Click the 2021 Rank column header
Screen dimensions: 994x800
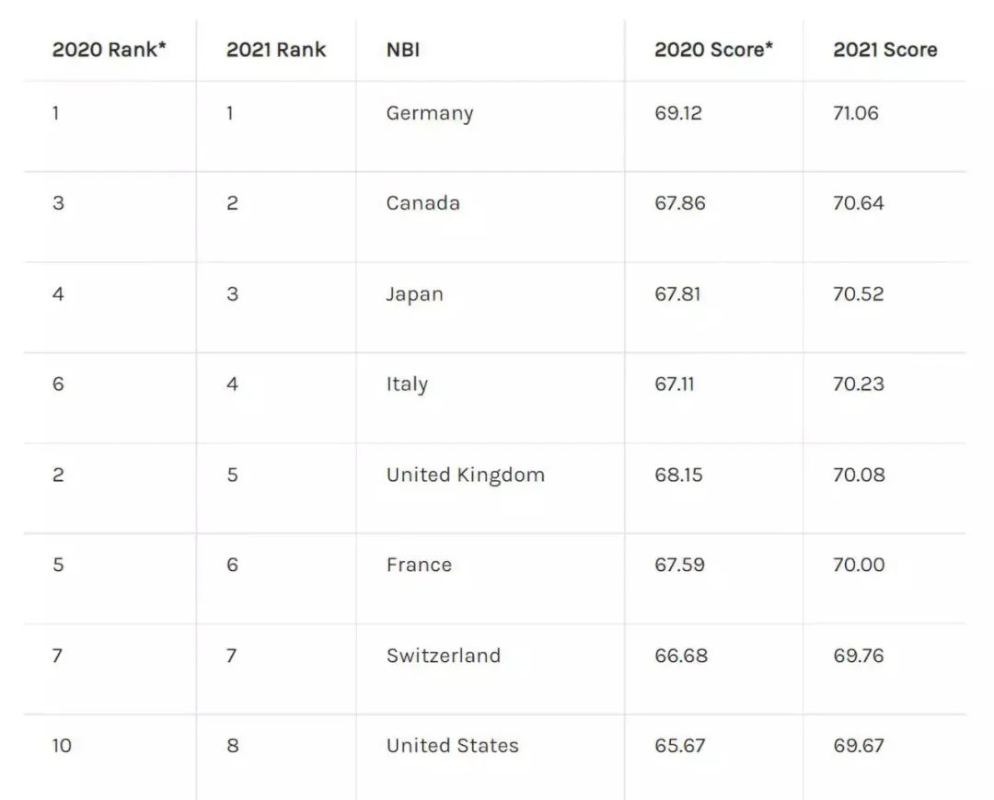click(x=276, y=50)
